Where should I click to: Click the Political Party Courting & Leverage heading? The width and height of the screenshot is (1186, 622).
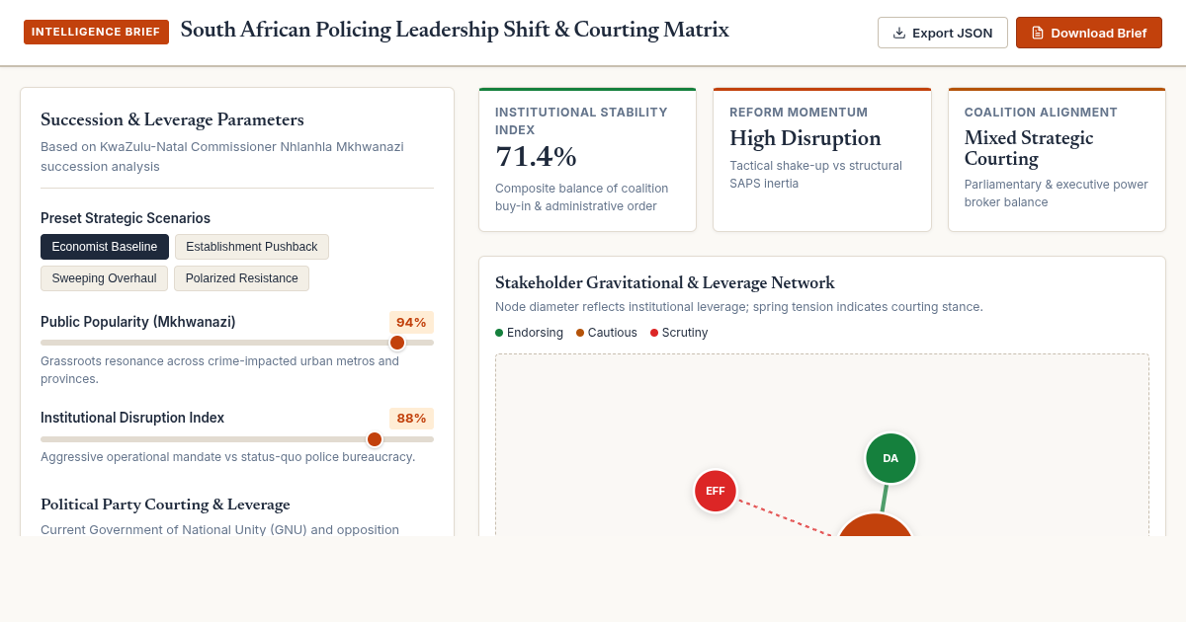pos(165,505)
